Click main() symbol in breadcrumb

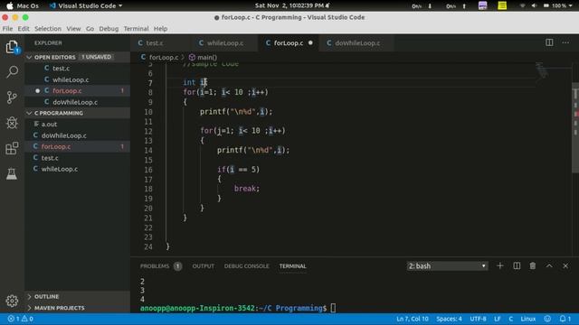click(203, 57)
